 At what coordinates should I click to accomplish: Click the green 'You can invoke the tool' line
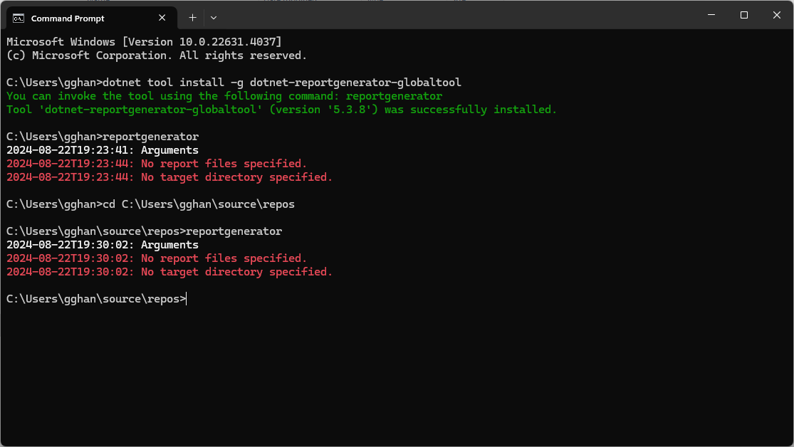224,96
